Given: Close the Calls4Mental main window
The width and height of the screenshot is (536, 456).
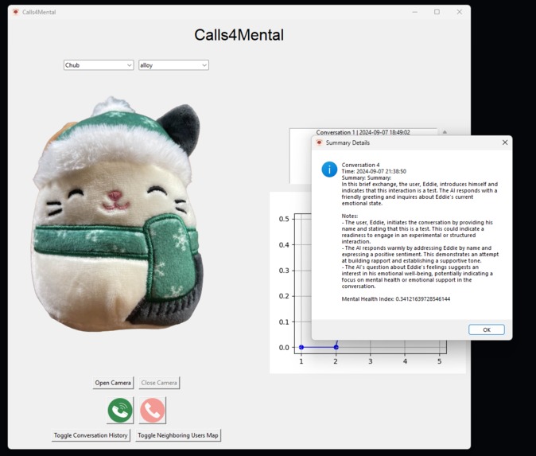Looking at the screenshot, I should (x=459, y=12).
